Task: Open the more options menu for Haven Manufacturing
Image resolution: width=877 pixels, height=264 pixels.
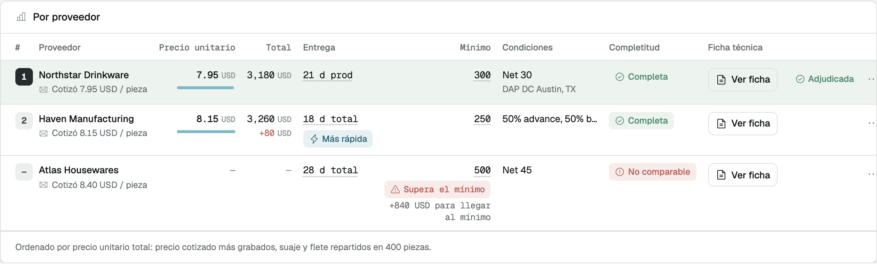Action: tap(871, 123)
